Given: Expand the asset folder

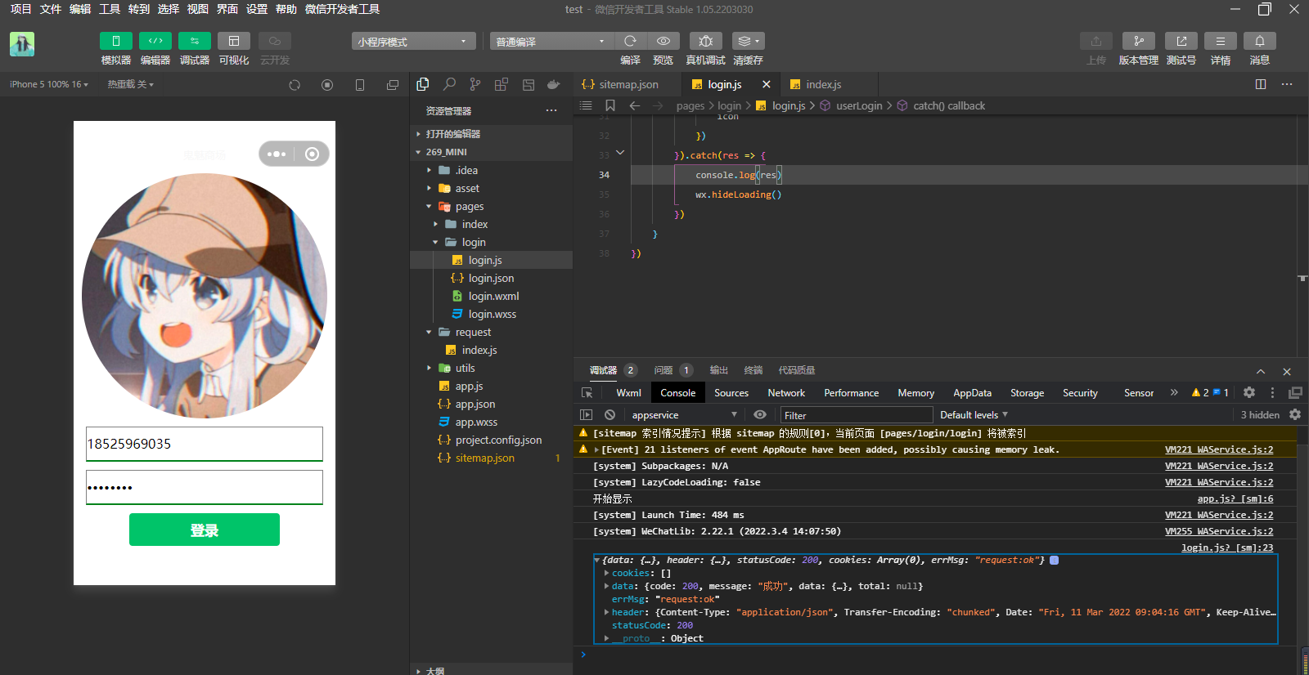Looking at the screenshot, I should pyautogui.click(x=491, y=188).
